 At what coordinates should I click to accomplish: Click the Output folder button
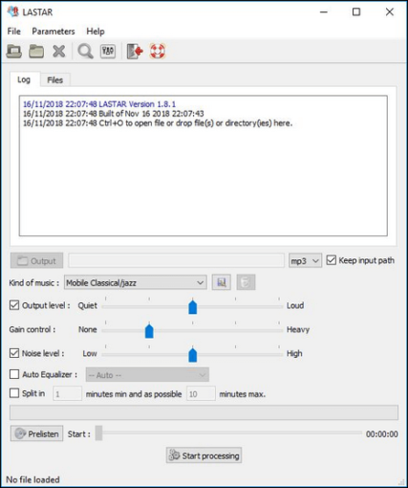click(36, 261)
